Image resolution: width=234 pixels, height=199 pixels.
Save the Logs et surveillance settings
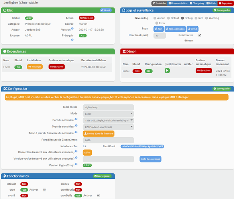pos(222,10)
